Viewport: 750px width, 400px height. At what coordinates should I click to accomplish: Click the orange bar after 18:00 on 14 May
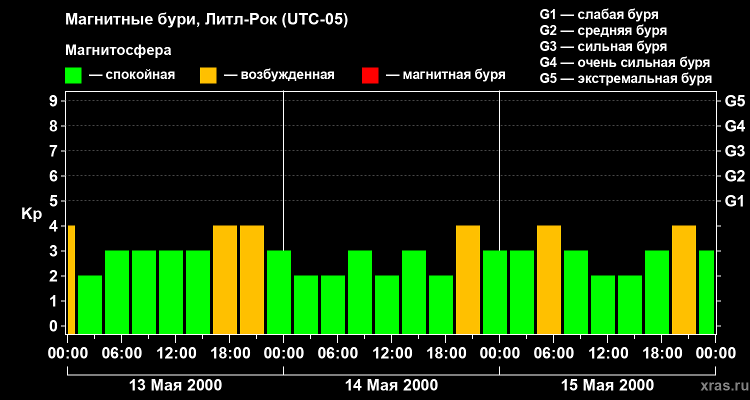pyautogui.click(x=468, y=279)
